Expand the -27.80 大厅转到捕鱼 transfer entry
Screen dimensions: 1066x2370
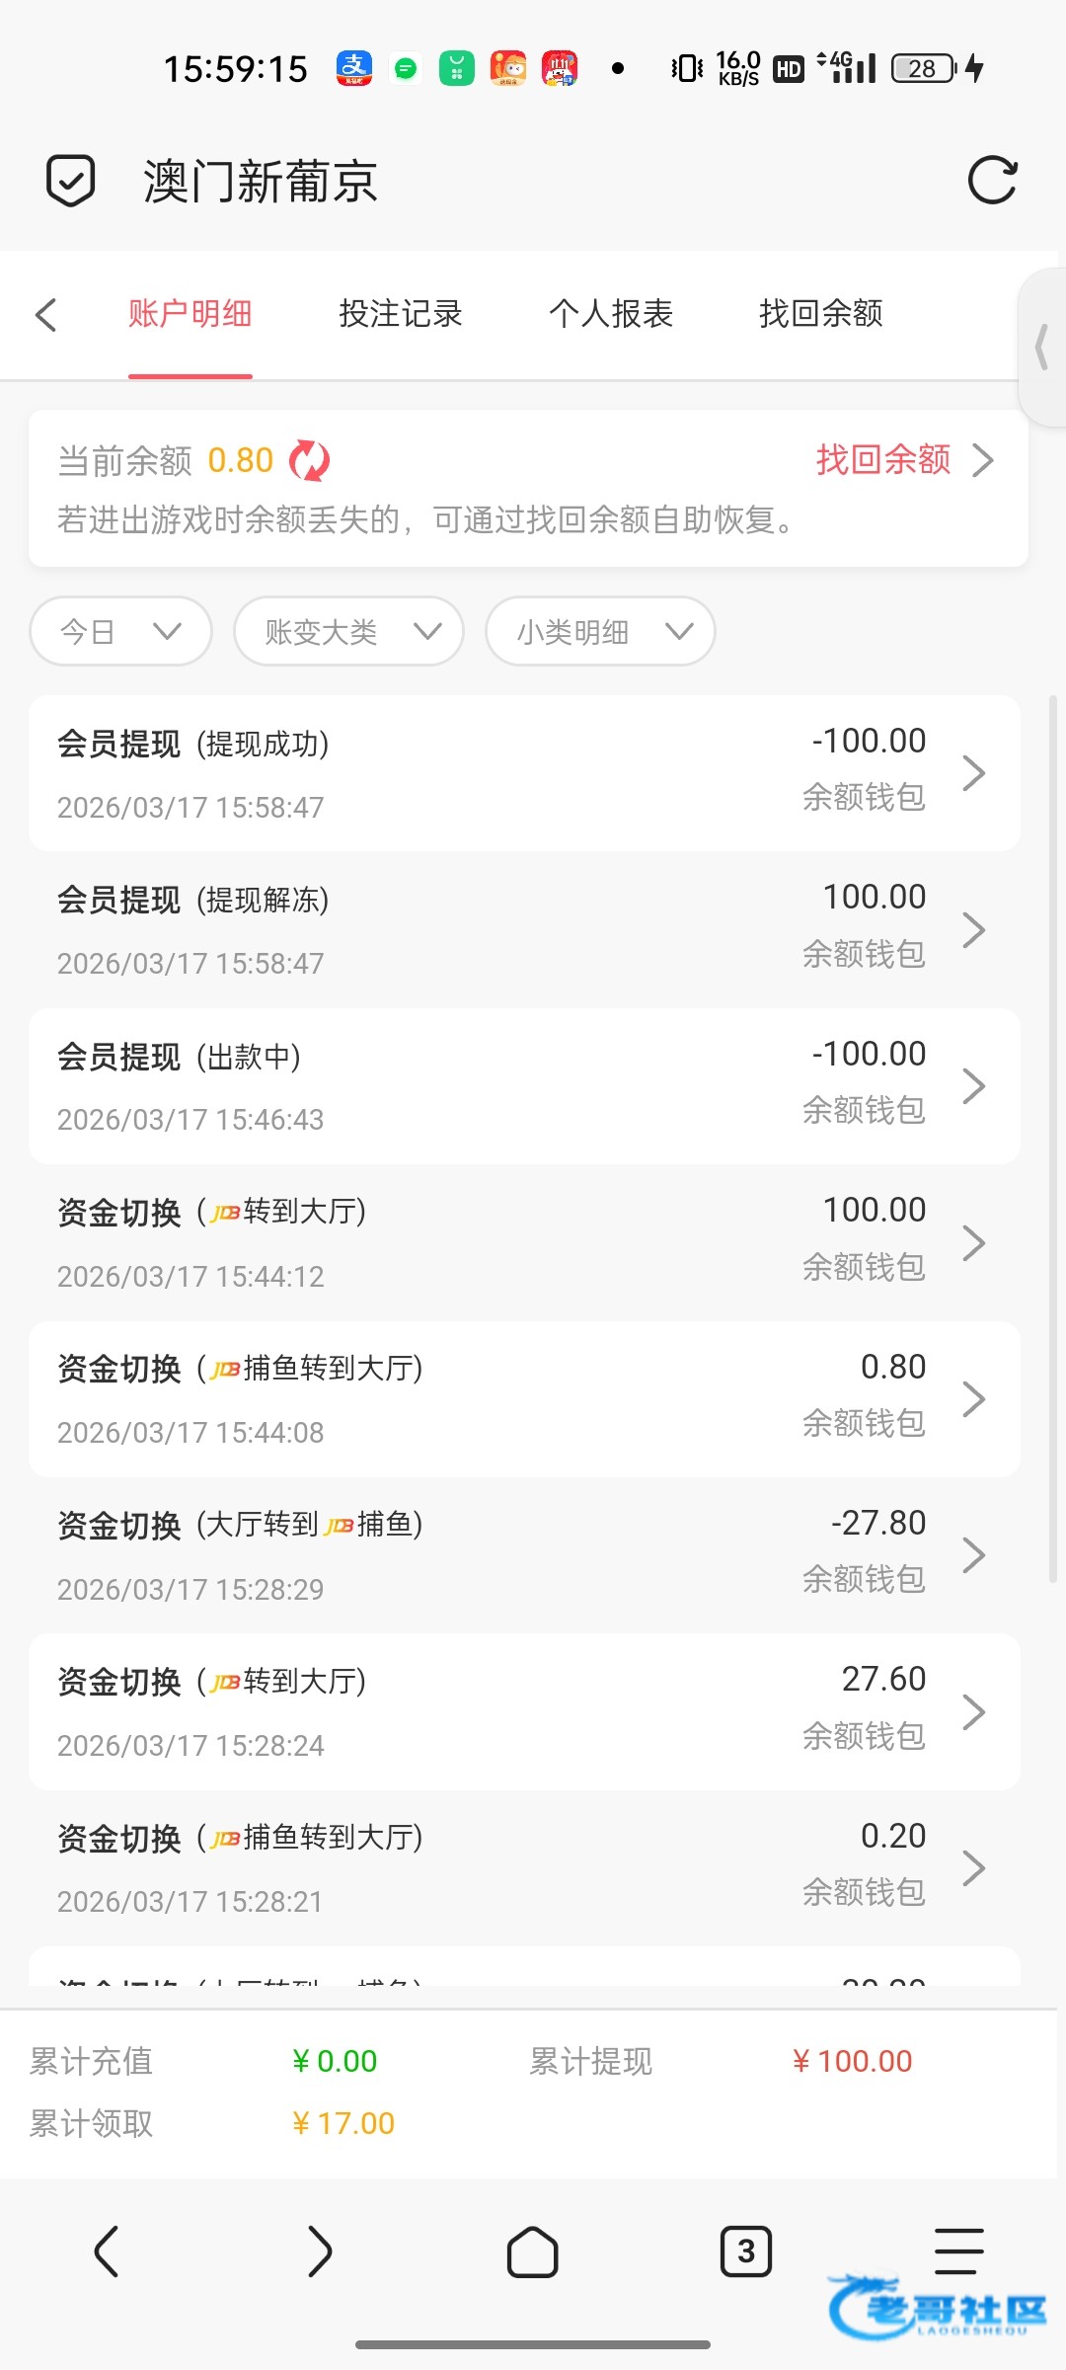click(x=524, y=1555)
